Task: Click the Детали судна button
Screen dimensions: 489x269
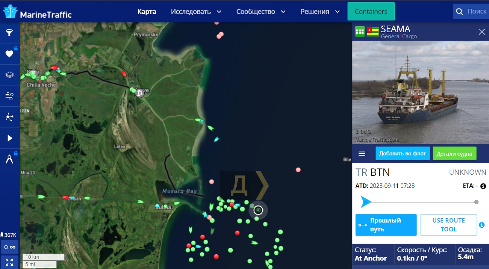Action: tap(454, 154)
